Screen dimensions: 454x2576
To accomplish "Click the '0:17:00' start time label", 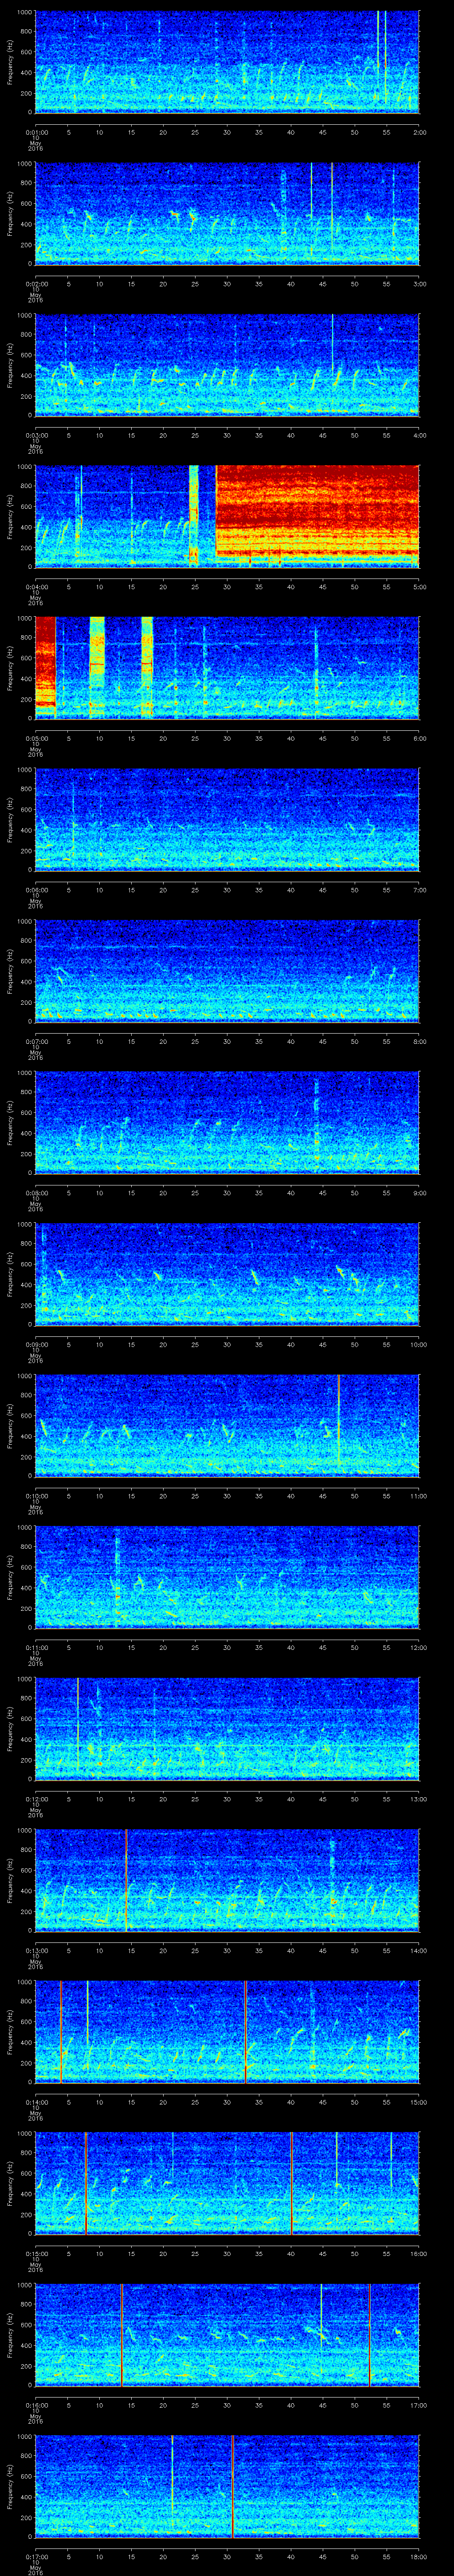I will tap(36, 2558).
